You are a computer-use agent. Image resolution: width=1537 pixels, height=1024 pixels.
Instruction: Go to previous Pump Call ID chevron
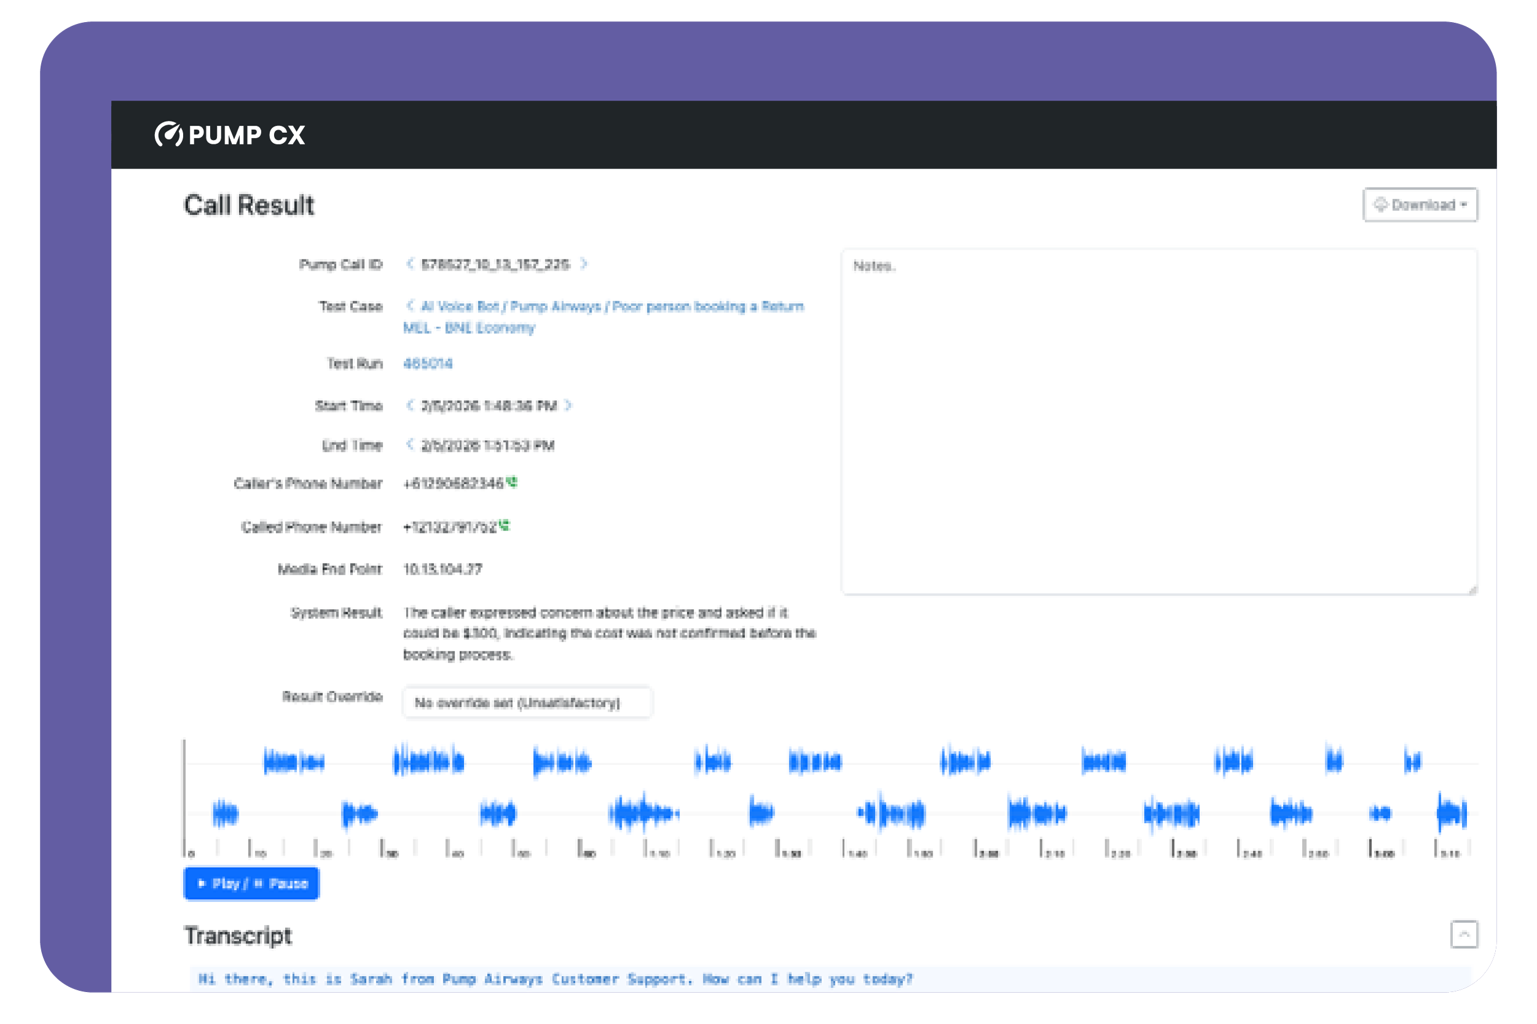[409, 264]
